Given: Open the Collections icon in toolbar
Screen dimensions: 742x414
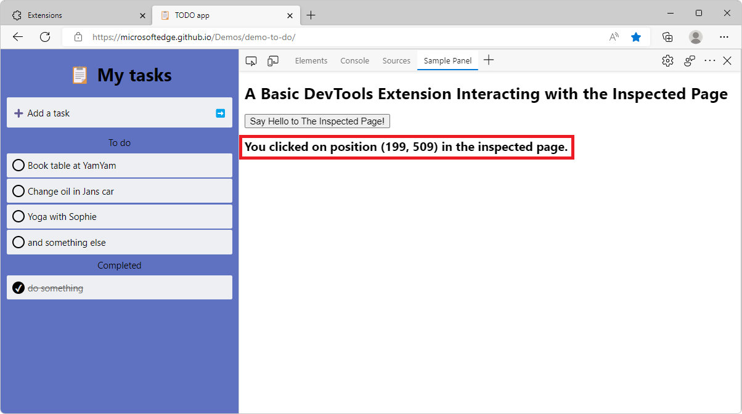Looking at the screenshot, I should (667, 37).
